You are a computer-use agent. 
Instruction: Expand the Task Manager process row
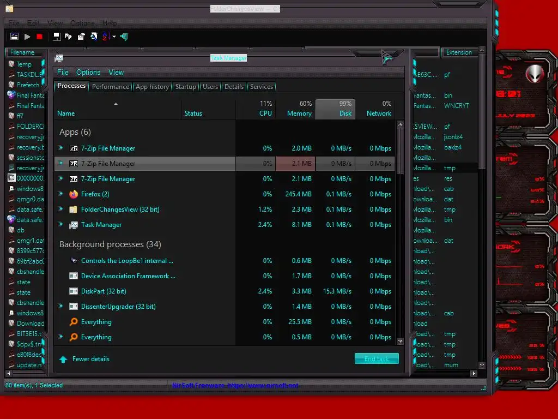click(60, 224)
